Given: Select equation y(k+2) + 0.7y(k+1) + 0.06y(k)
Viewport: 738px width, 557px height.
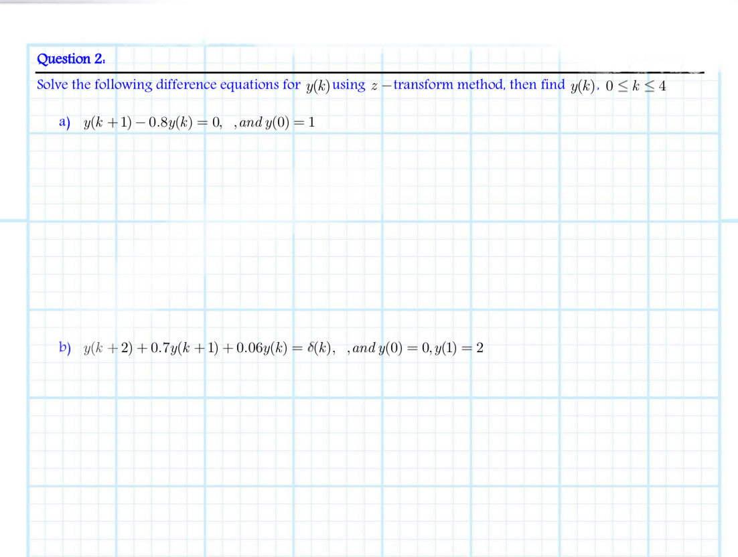Looking at the screenshot, I should coord(186,347).
